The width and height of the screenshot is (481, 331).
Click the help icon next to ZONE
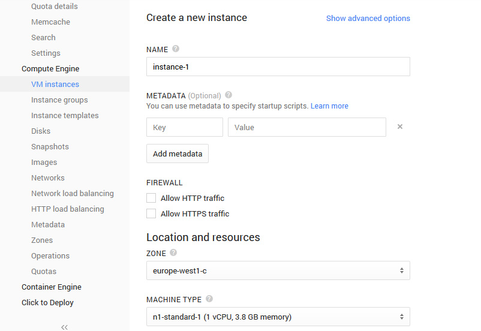click(x=173, y=253)
